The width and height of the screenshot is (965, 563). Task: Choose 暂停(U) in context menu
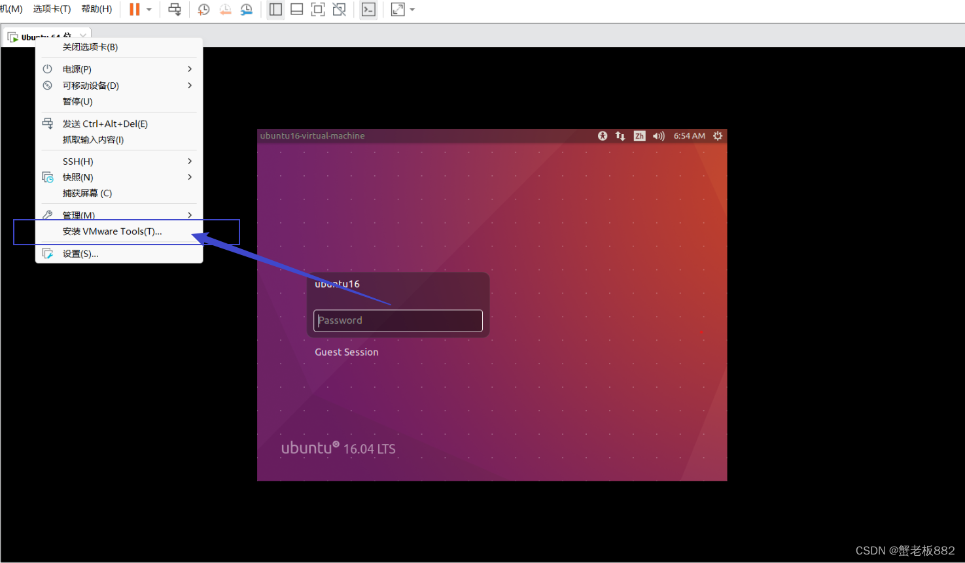[x=119, y=101]
